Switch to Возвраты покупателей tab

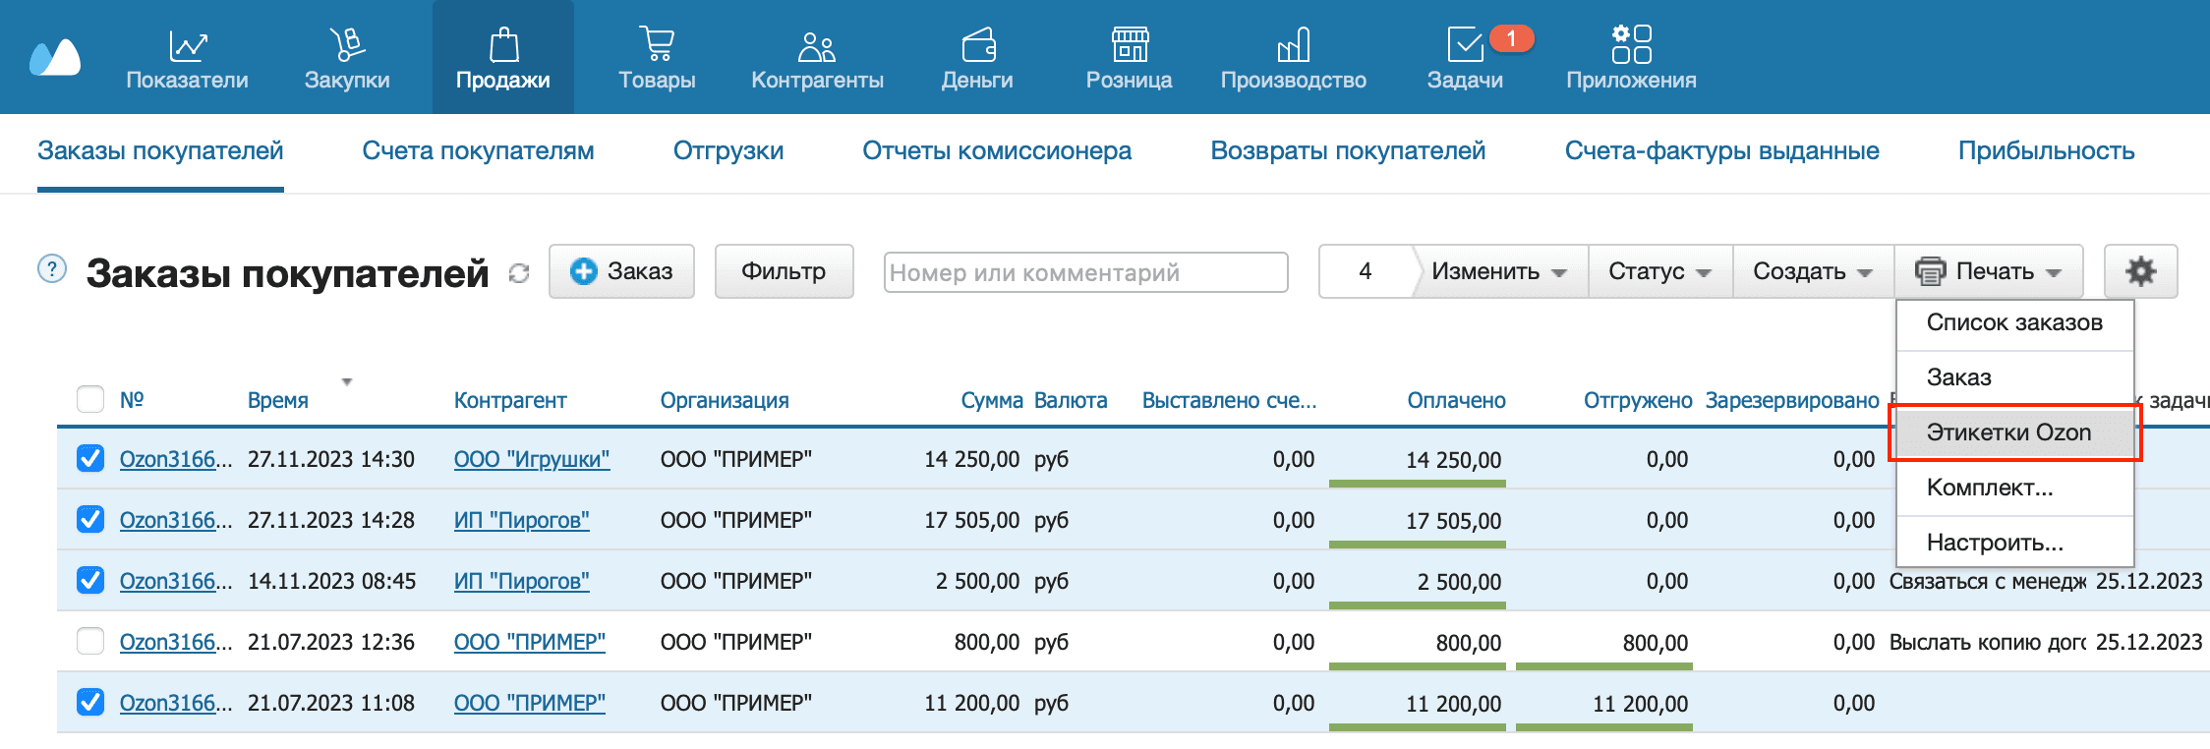[x=1348, y=150]
